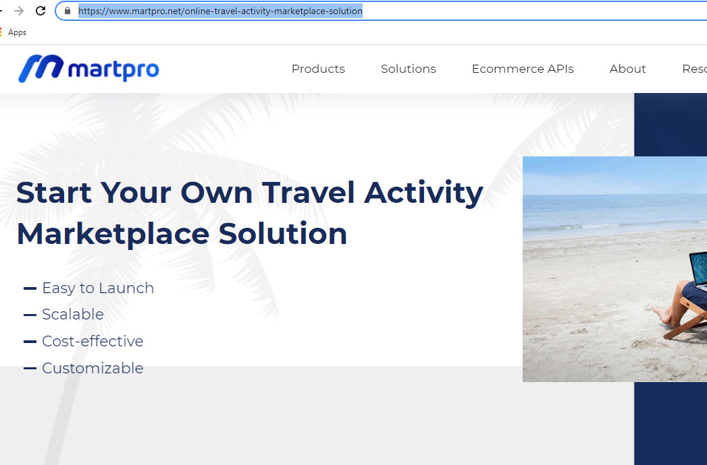This screenshot has height=465, width=707.
Task: Click the Start Your Own Travel Activity headline
Action: point(250,193)
